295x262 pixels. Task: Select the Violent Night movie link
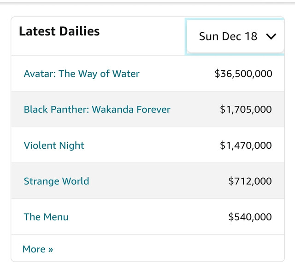(x=54, y=146)
